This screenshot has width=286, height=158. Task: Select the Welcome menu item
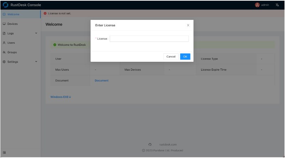13,14
